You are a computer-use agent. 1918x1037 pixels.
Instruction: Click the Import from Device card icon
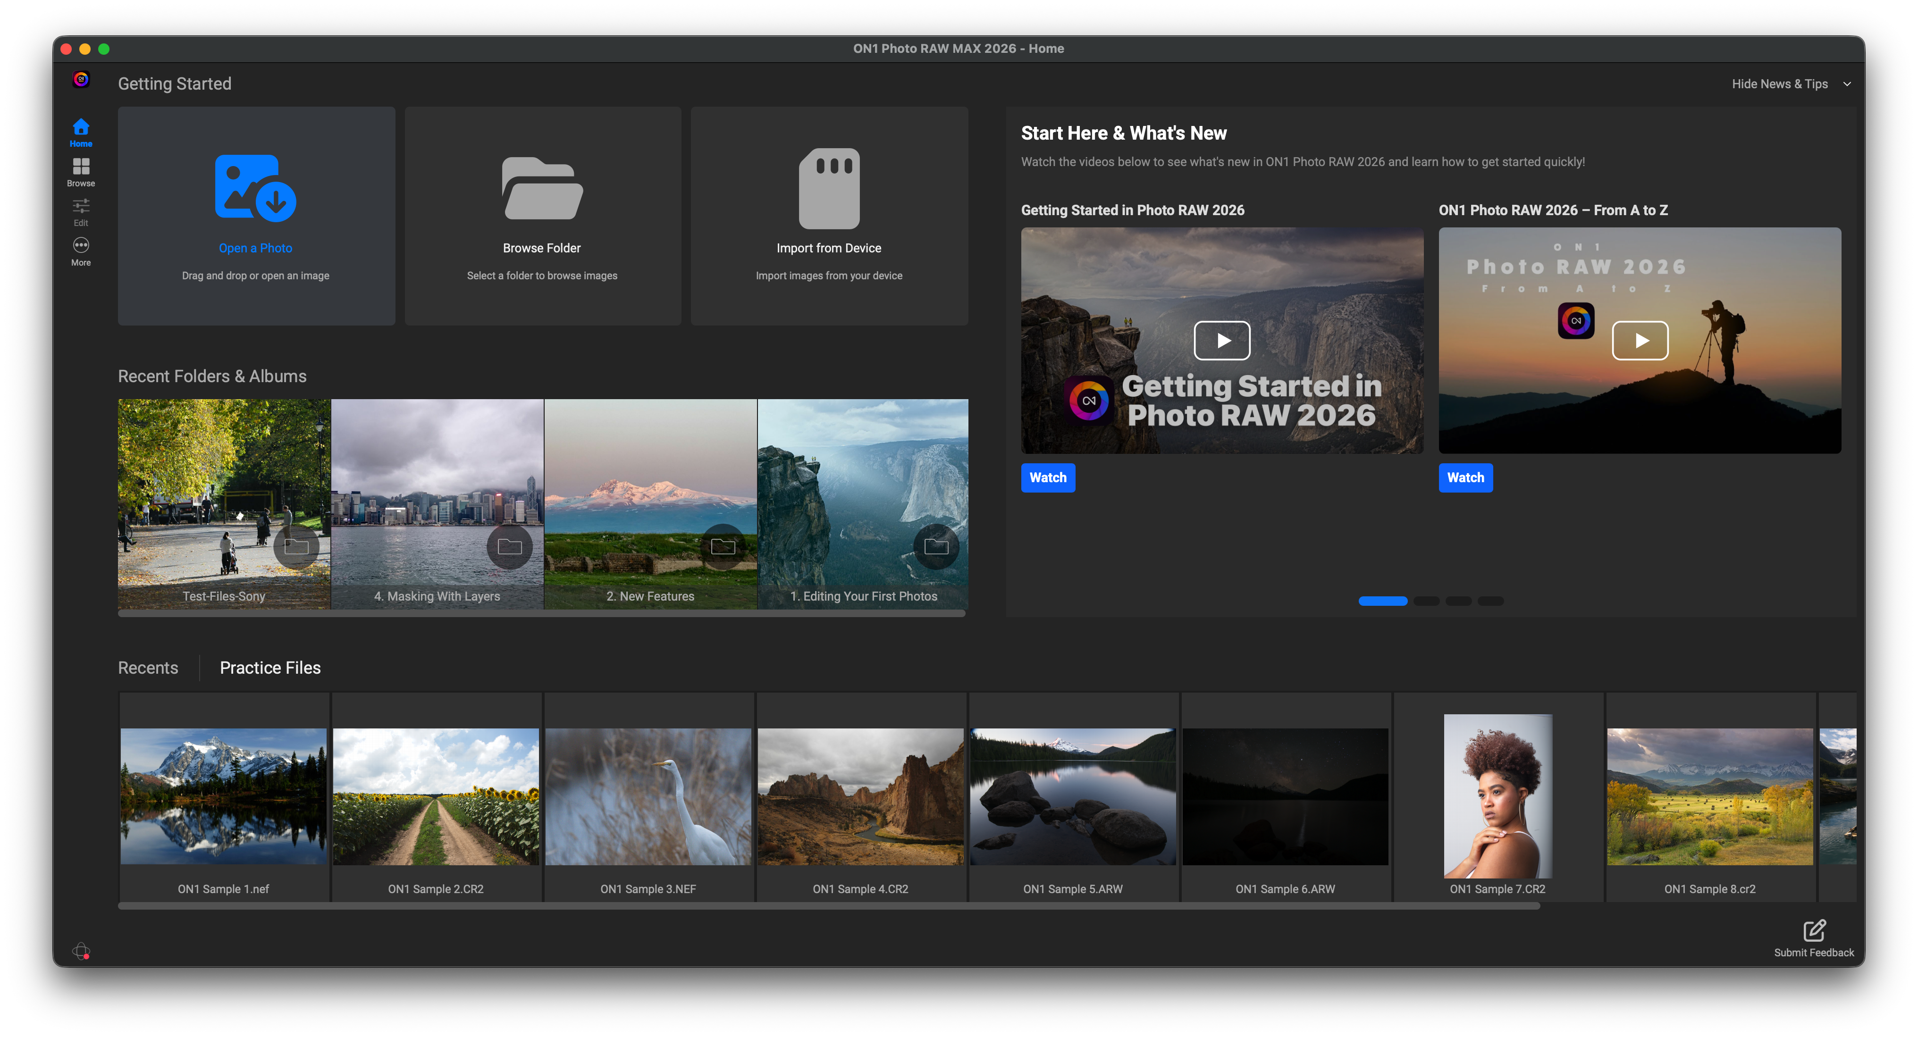pos(829,188)
